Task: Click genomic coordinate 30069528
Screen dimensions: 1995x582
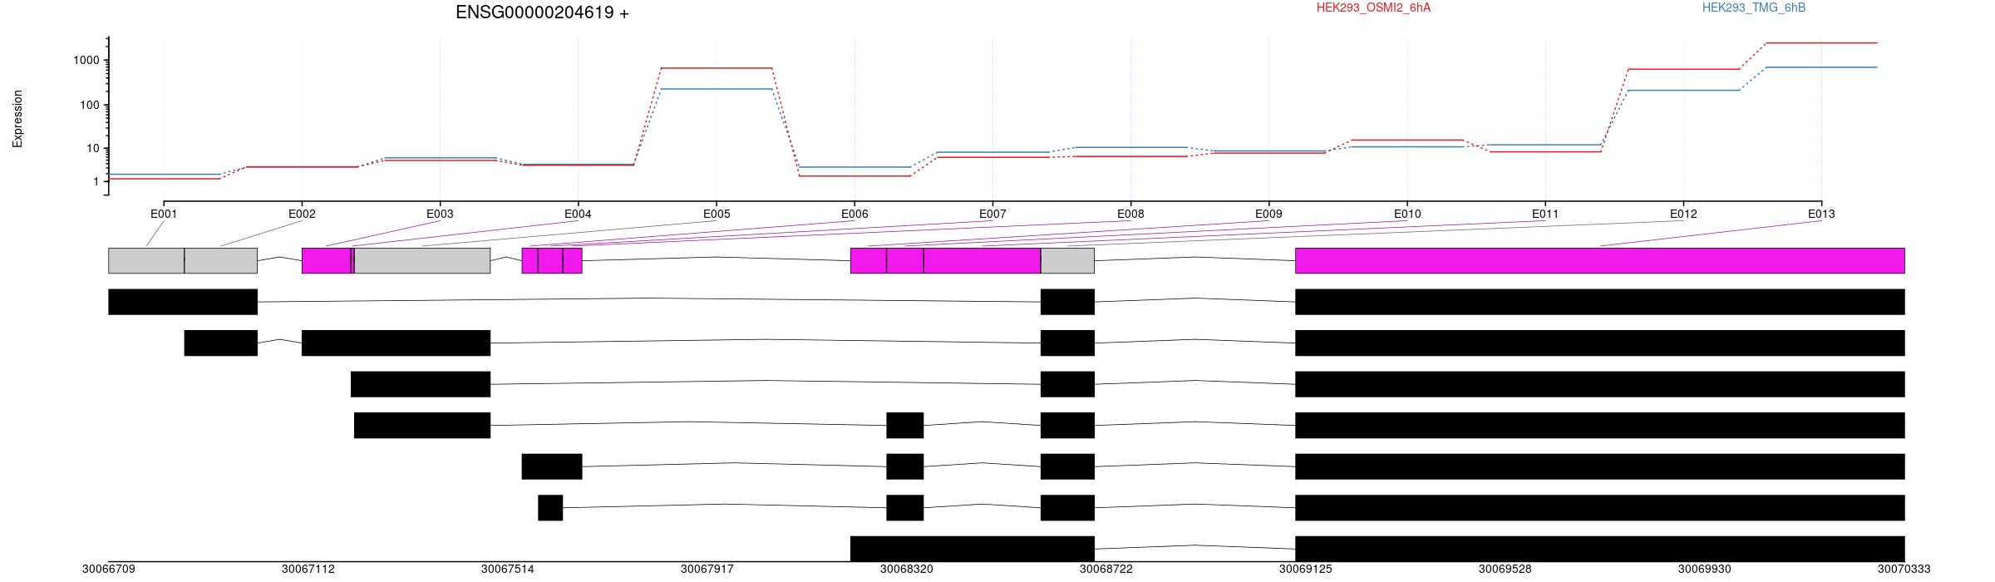Action: [1505, 570]
